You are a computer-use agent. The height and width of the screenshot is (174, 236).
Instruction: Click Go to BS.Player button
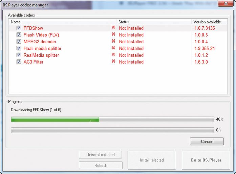(206, 160)
